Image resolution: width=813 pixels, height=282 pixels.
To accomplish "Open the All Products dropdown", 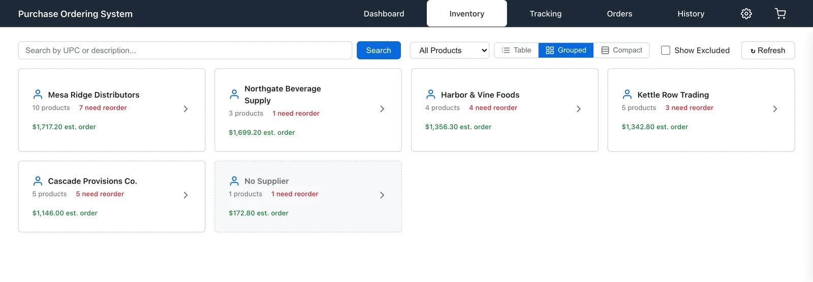I will click(450, 50).
